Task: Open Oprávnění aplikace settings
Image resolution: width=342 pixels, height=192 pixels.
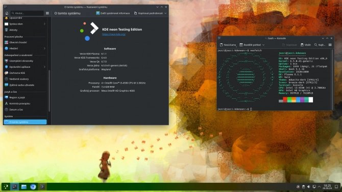Action: pos(25,67)
